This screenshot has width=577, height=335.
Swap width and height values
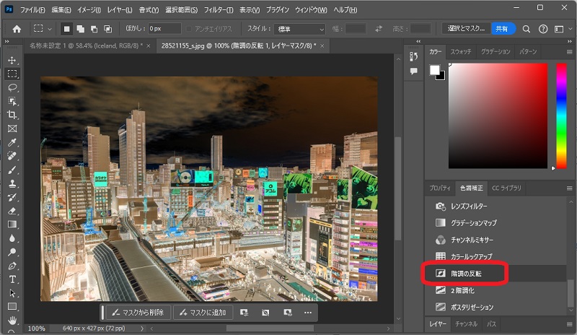point(378,29)
